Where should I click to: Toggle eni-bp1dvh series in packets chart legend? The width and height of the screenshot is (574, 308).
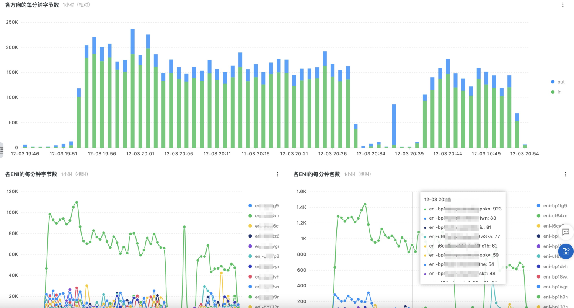click(x=552, y=266)
